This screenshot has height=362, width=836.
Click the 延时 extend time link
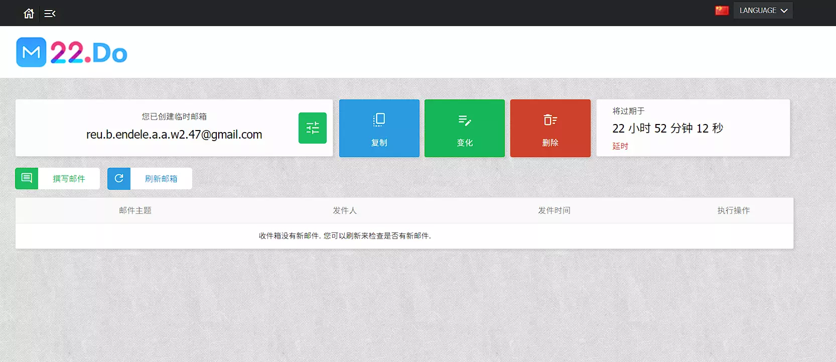(x=620, y=146)
